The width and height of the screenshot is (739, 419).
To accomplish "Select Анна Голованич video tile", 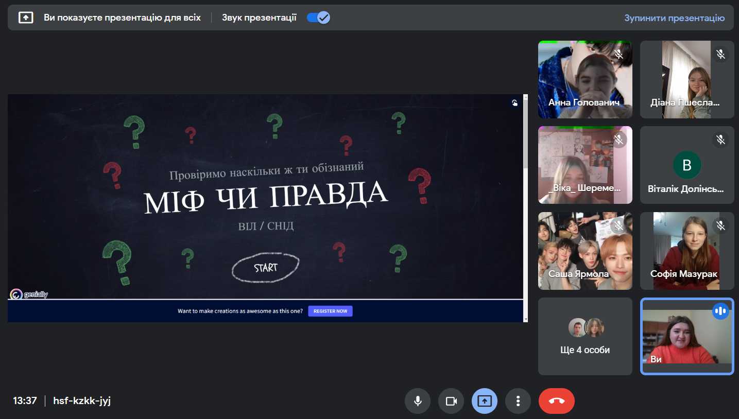I will coord(585,79).
